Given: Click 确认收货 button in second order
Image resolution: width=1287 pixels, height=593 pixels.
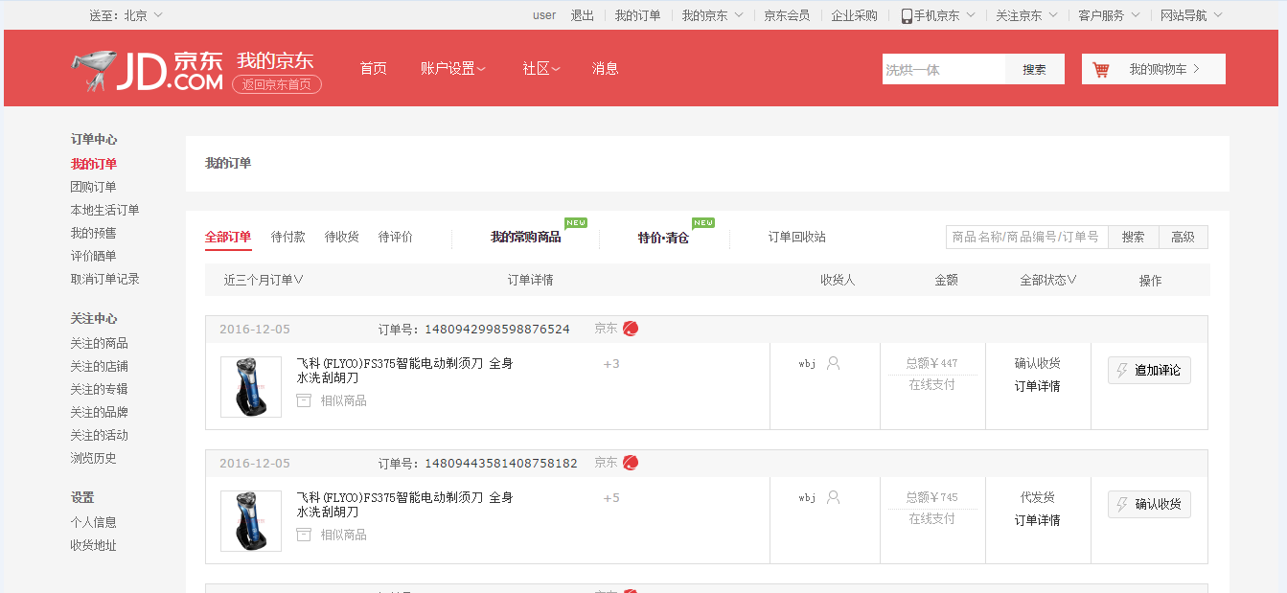Looking at the screenshot, I should tap(1149, 504).
